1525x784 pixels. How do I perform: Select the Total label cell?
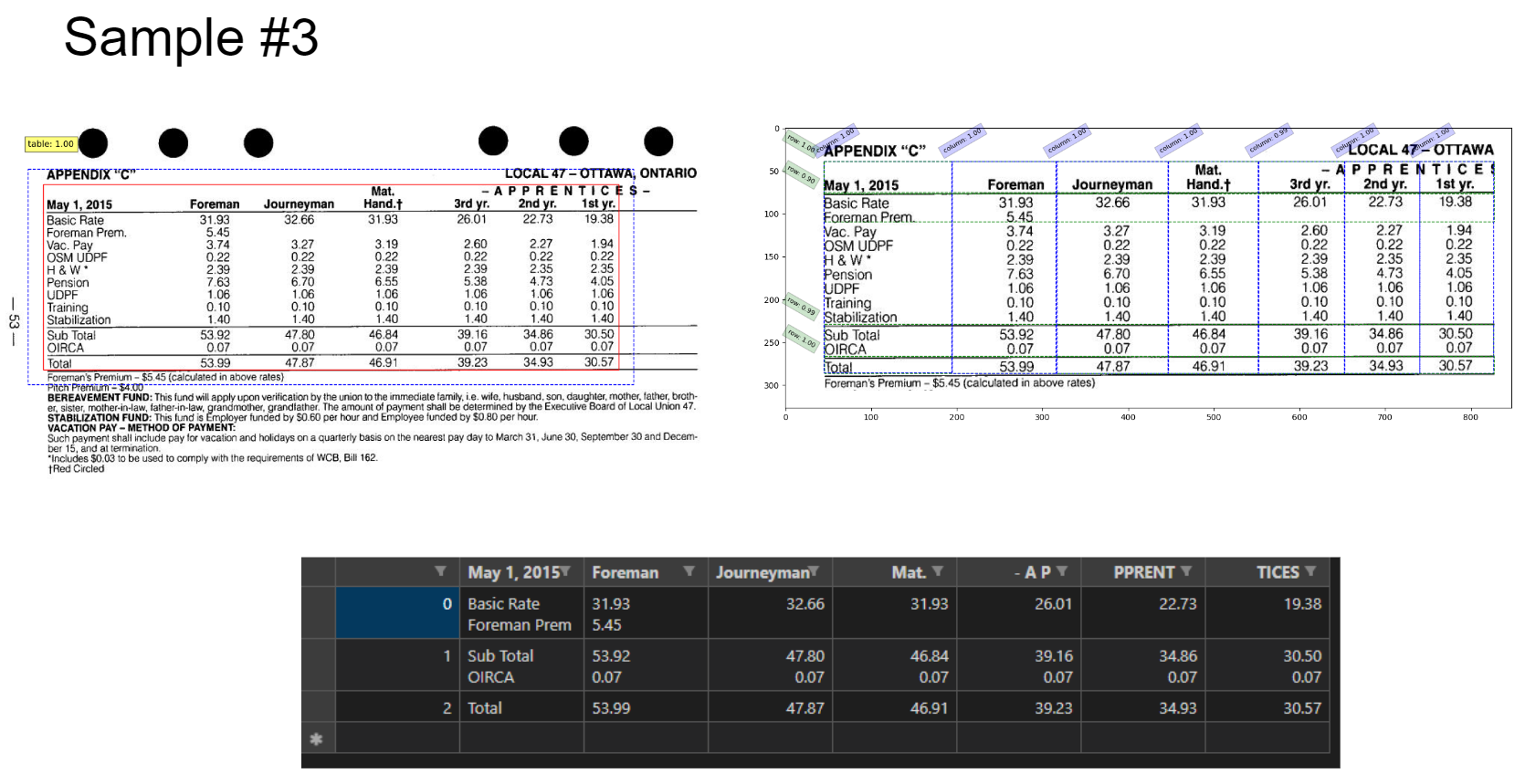521,707
